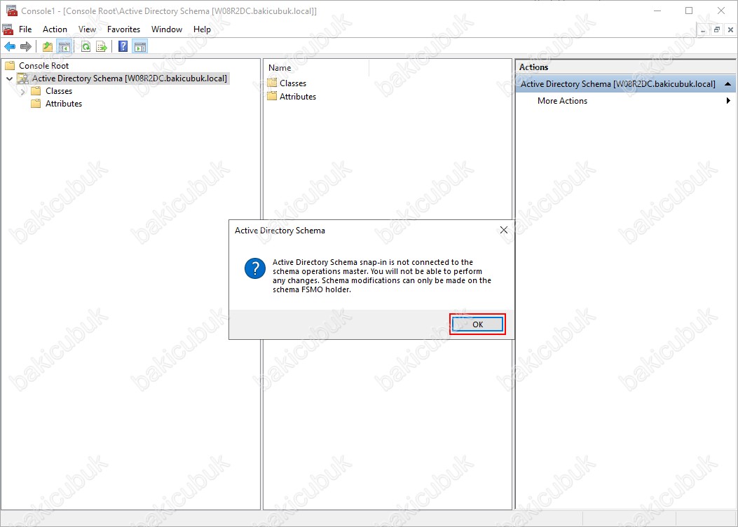Click the Export List toolbar icon
Image resolution: width=738 pixels, height=527 pixels.
coord(102,46)
